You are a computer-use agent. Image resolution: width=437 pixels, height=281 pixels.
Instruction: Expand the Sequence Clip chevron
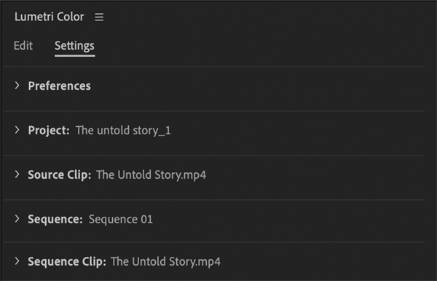click(x=17, y=261)
